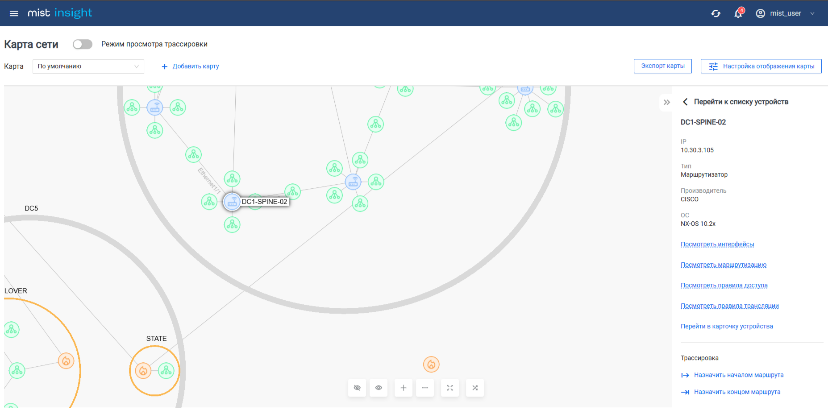The width and height of the screenshot is (828, 414).
Task: Fit map to screen with expand-arrows button
Action: tap(450, 388)
